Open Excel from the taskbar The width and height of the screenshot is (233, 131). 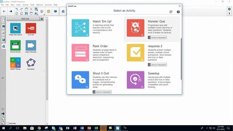[x=96, y=128]
